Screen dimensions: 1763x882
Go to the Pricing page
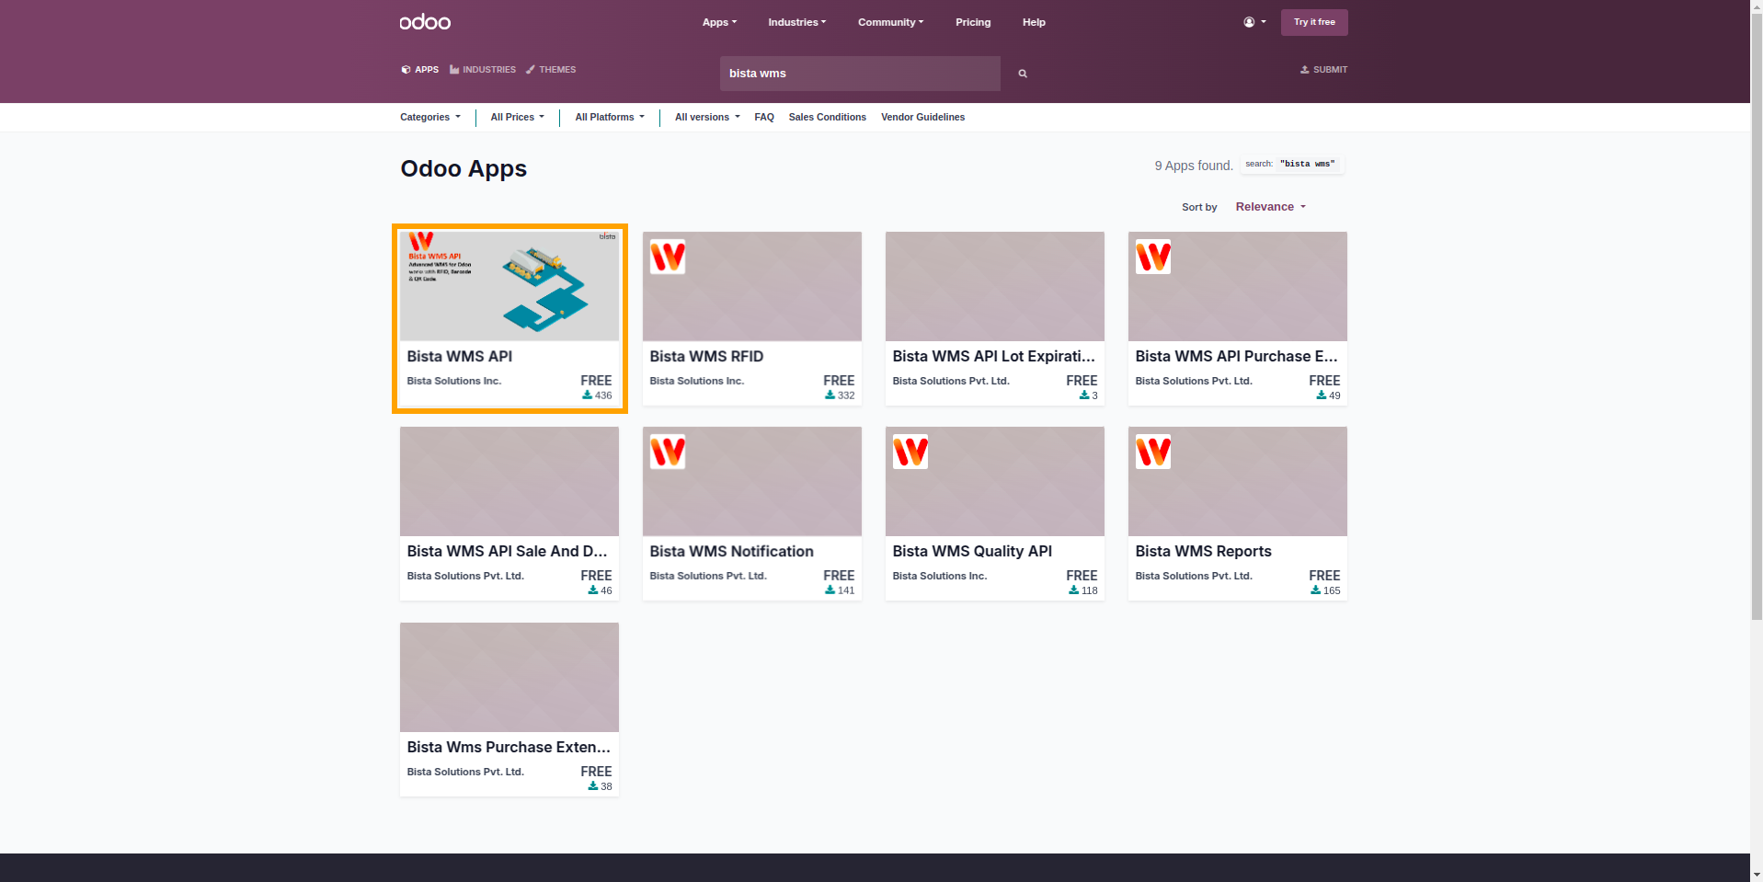[x=973, y=22]
